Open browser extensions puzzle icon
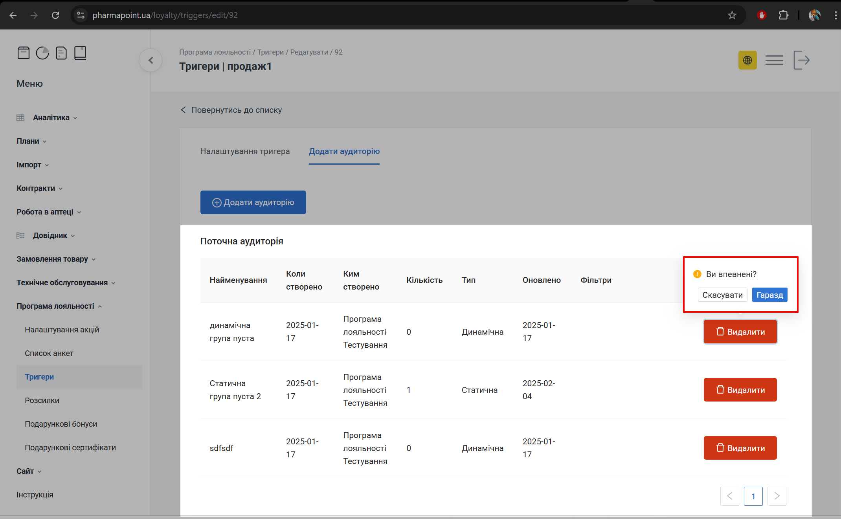841x519 pixels. (783, 15)
